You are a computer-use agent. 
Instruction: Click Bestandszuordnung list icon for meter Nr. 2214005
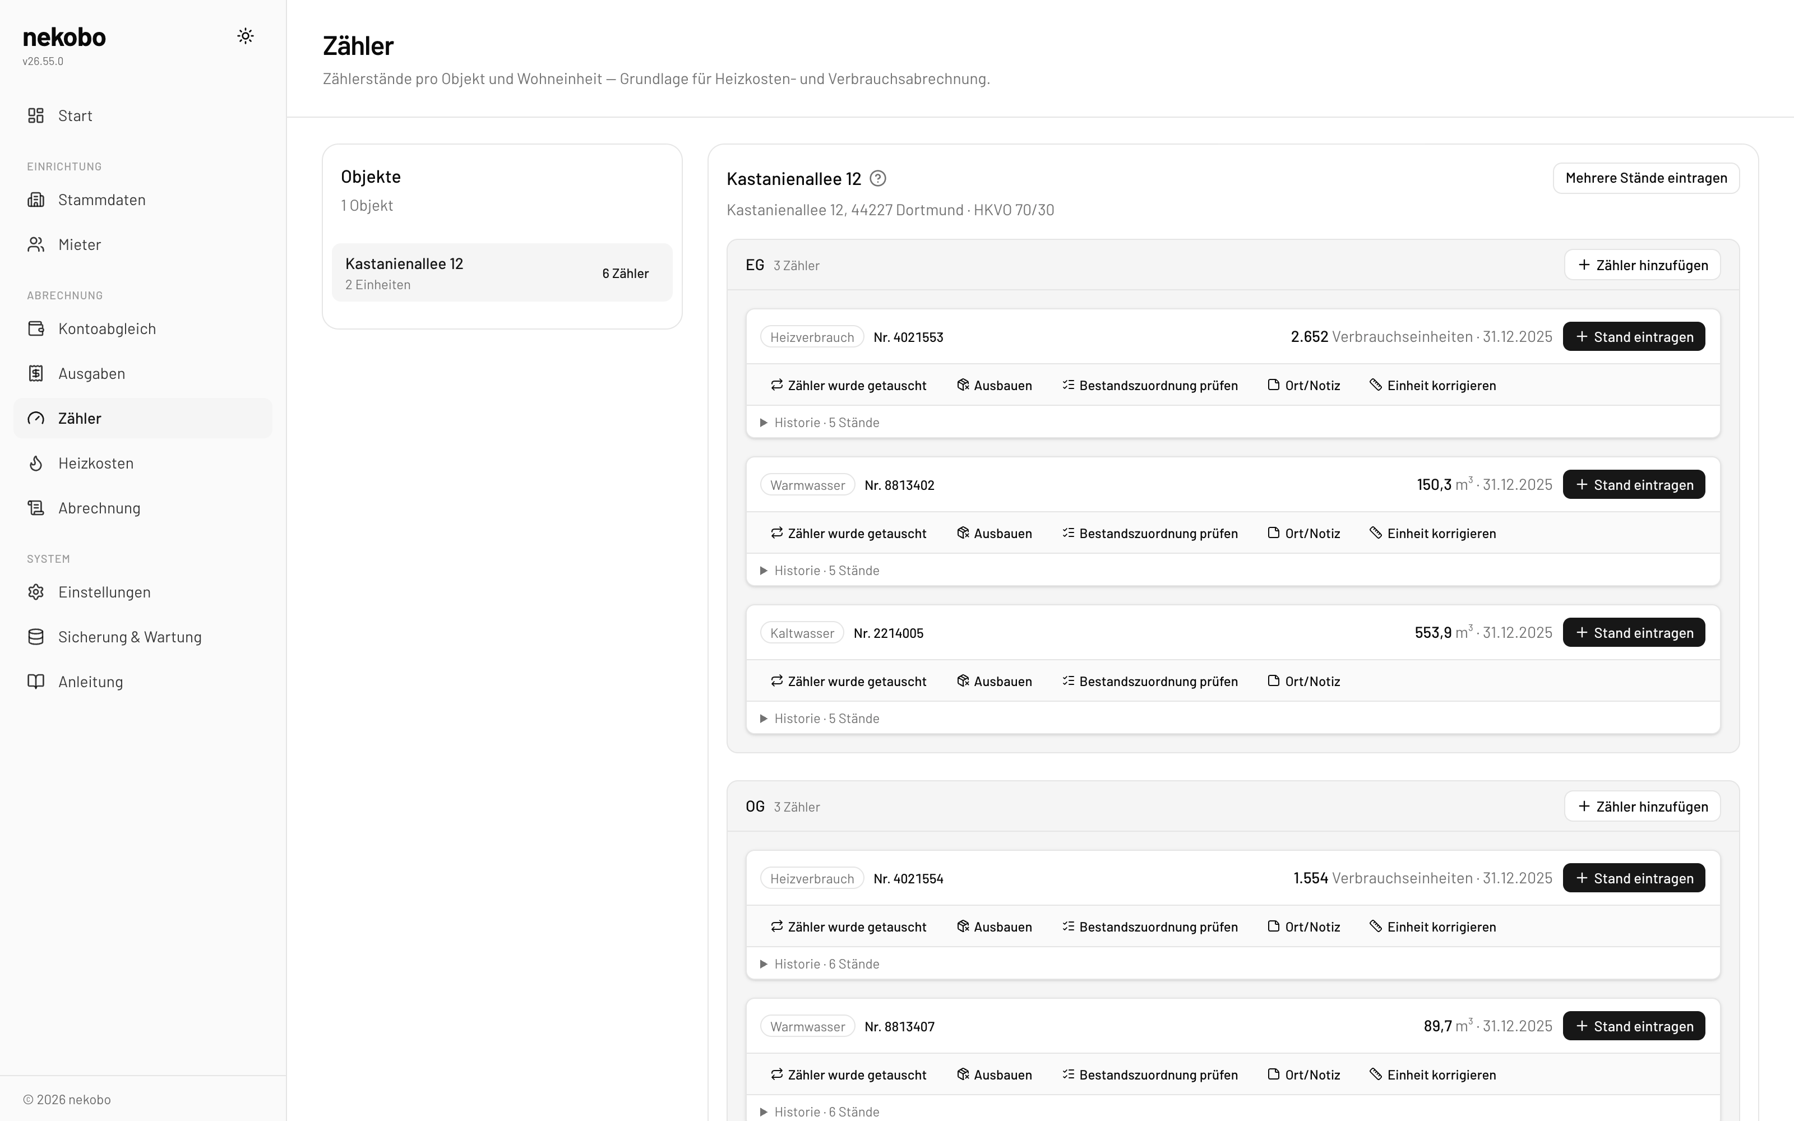[x=1068, y=680]
